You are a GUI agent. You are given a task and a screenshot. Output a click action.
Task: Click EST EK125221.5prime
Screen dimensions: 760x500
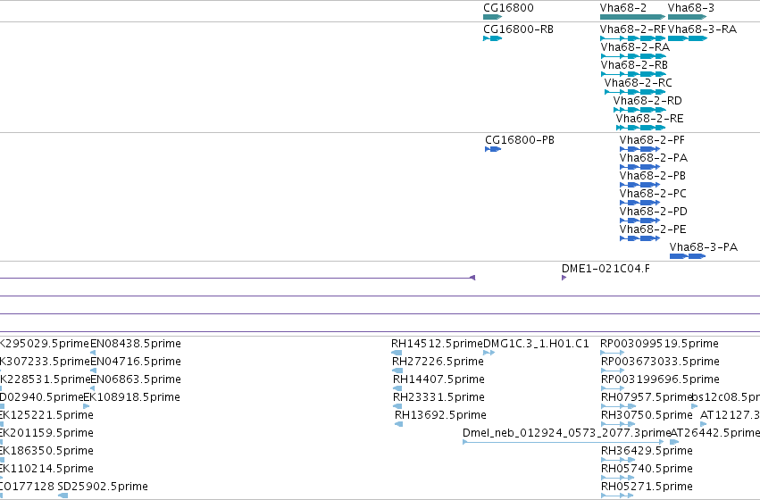tap(46, 416)
